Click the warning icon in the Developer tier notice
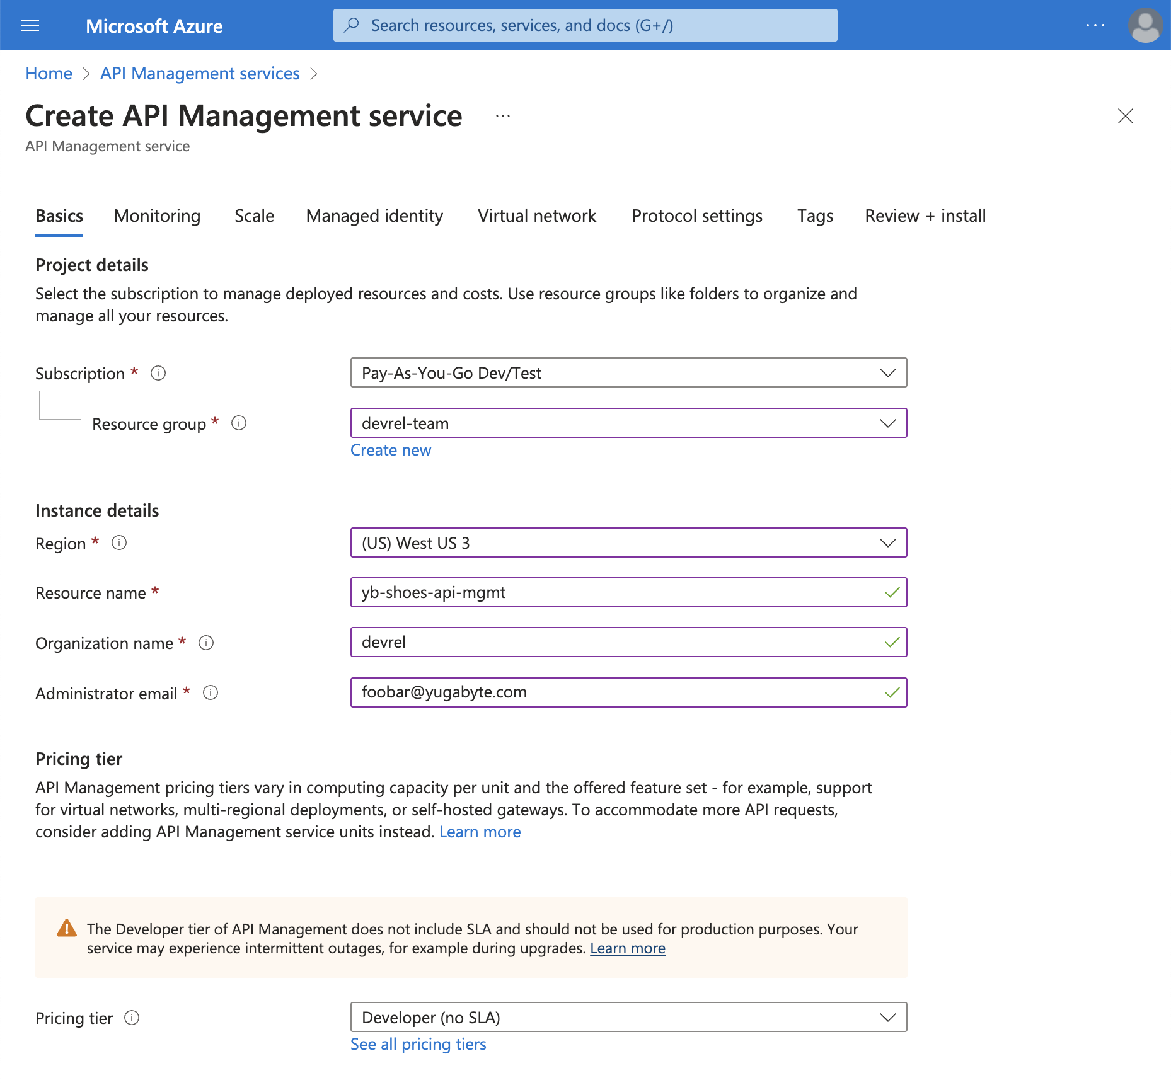The image size is (1171, 1085). (66, 928)
